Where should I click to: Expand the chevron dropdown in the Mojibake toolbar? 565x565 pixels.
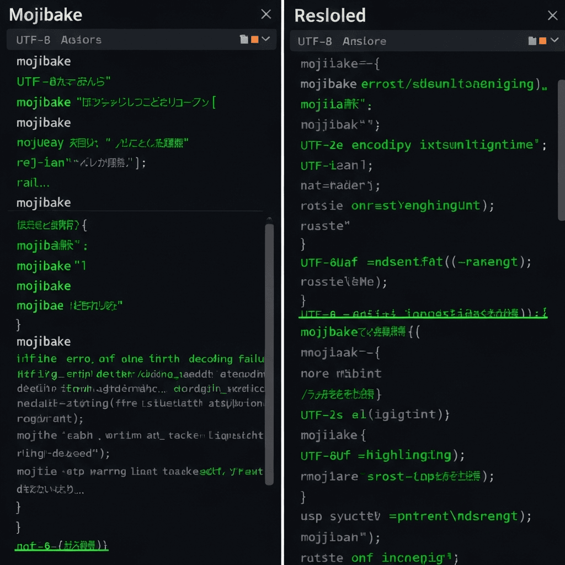pos(265,39)
